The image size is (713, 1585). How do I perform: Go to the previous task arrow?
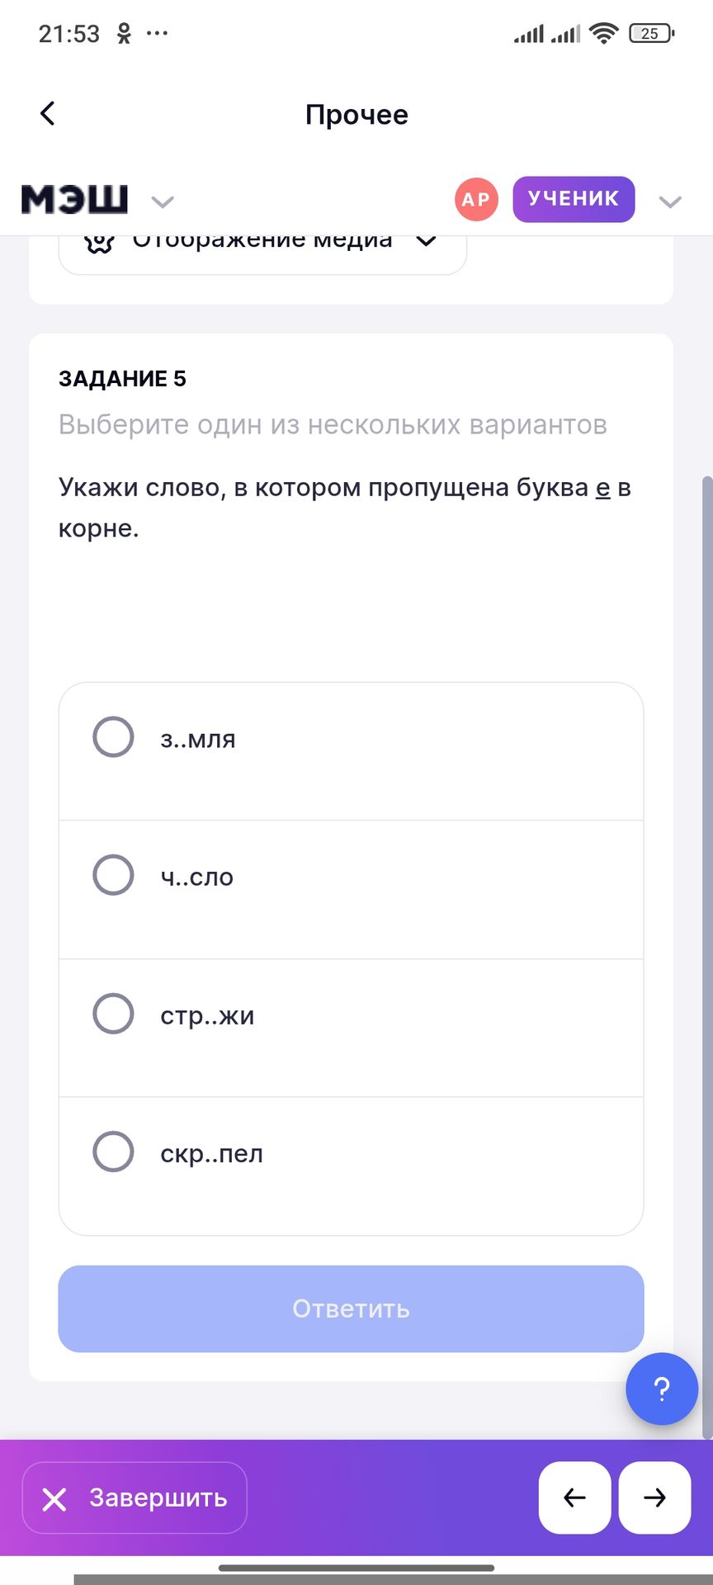(x=574, y=1497)
